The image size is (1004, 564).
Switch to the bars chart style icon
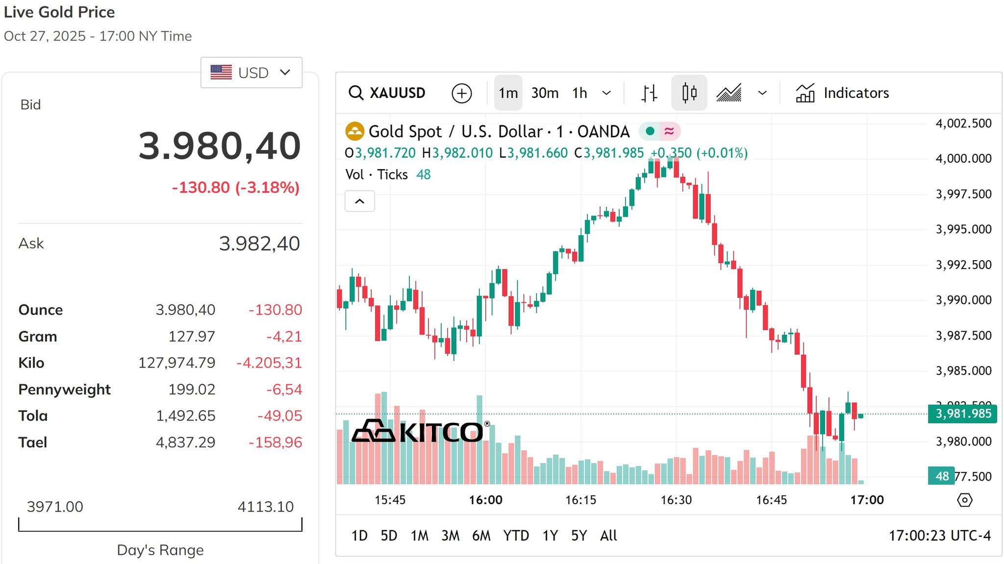[649, 93]
